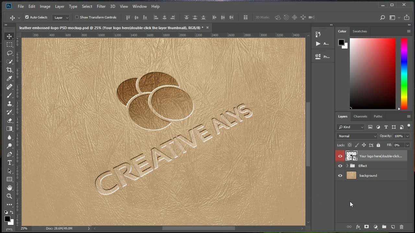Expand the Effect layer group
This screenshot has height=233, width=415.
point(347,166)
